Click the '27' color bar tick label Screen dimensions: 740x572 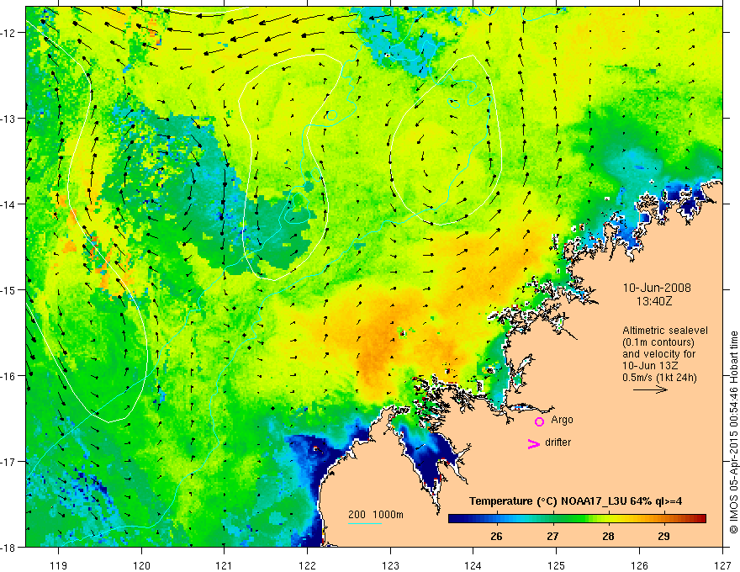tap(552, 536)
